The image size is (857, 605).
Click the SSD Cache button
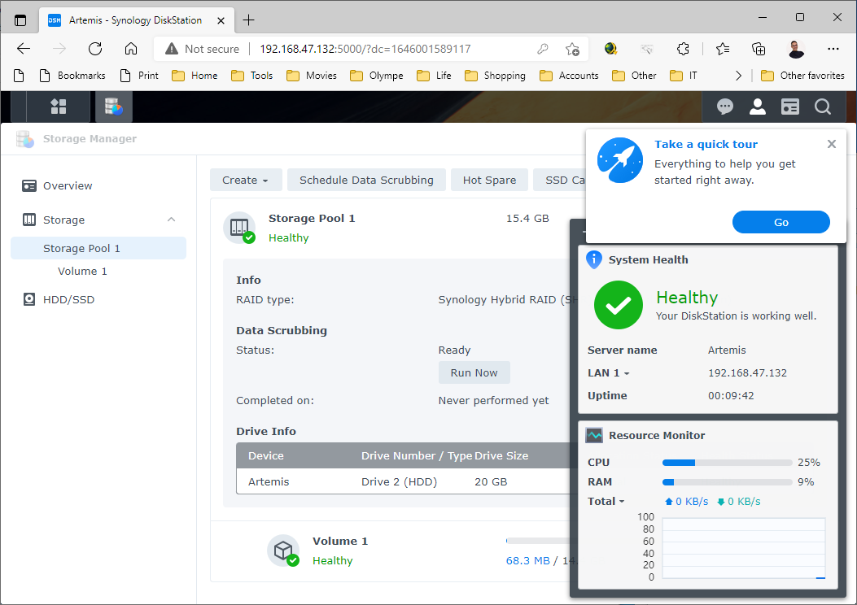tap(559, 181)
